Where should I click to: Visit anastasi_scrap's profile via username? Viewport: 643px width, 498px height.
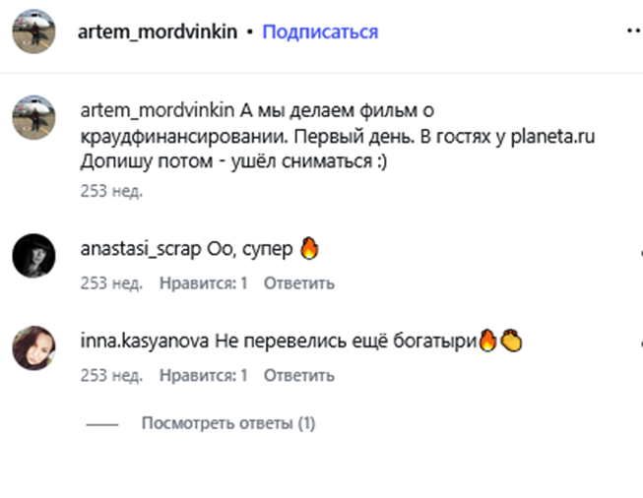pos(141,250)
